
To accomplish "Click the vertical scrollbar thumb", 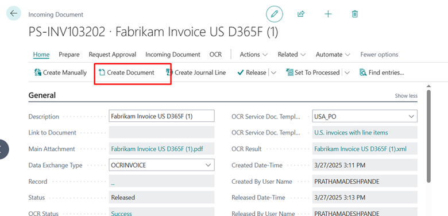I will 428,136.
